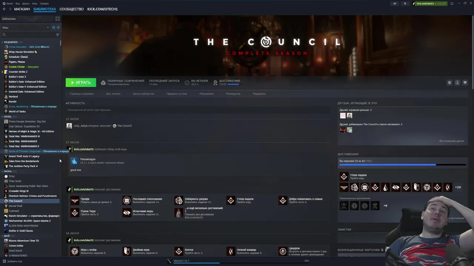
Task: Click the theater mask achievement icon
Action: 417,187
